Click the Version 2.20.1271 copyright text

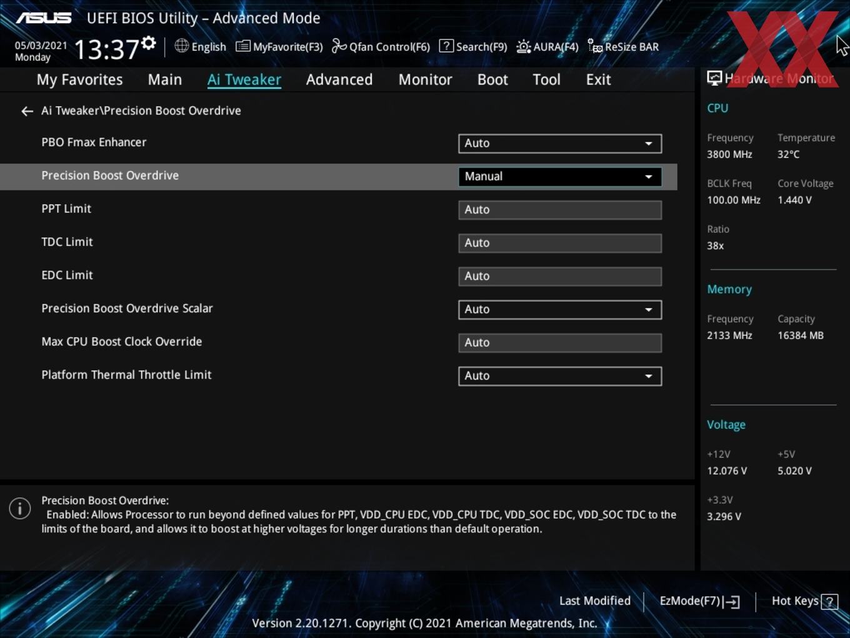pos(424,623)
